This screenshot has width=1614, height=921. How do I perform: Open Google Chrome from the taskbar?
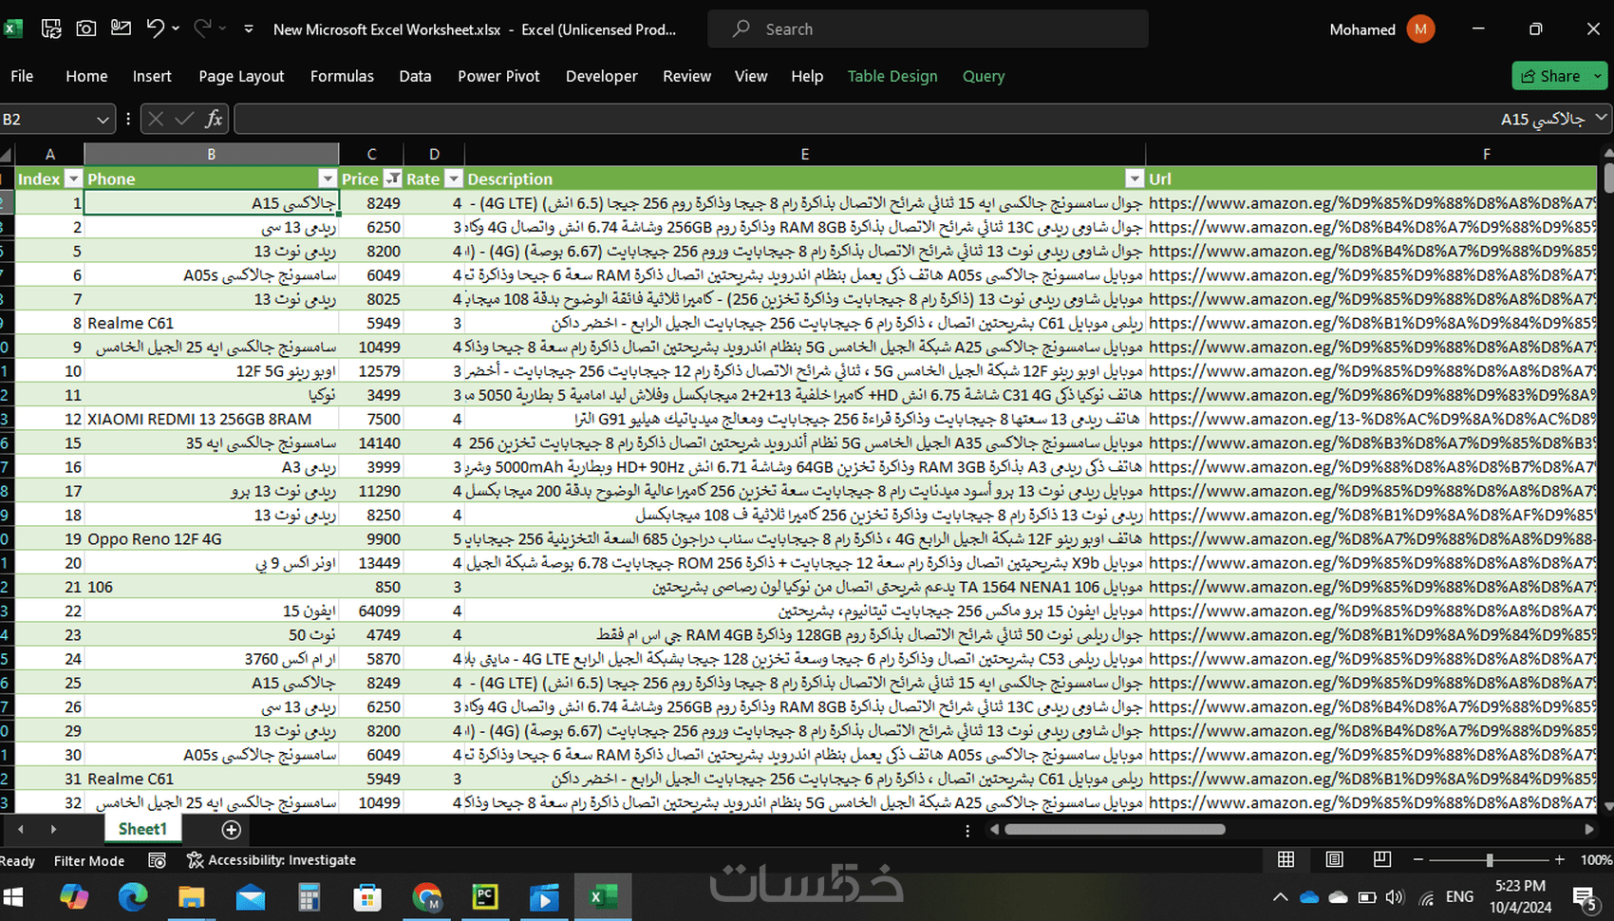tap(427, 896)
